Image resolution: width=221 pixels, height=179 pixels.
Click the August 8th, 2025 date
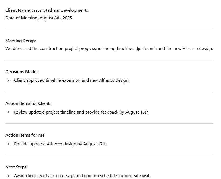click(x=56, y=18)
